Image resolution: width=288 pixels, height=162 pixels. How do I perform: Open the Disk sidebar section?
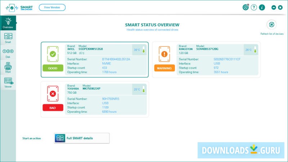pos(8,53)
